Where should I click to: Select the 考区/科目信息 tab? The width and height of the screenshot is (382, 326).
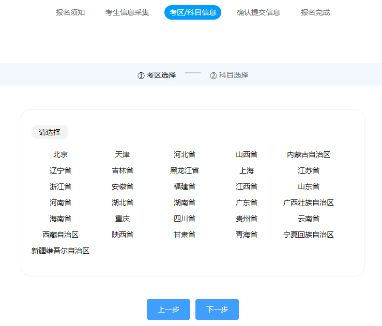pyautogui.click(x=193, y=12)
